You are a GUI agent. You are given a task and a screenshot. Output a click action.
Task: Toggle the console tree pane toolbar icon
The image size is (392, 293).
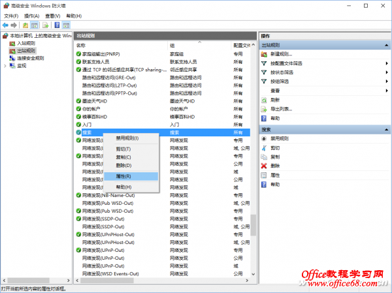click(x=34, y=25)
